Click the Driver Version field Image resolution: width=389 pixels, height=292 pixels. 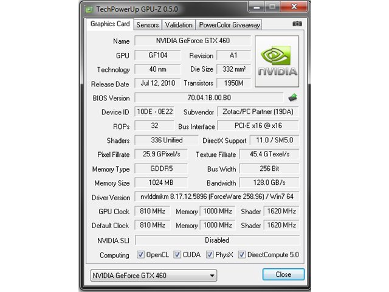tap(217, 196)
